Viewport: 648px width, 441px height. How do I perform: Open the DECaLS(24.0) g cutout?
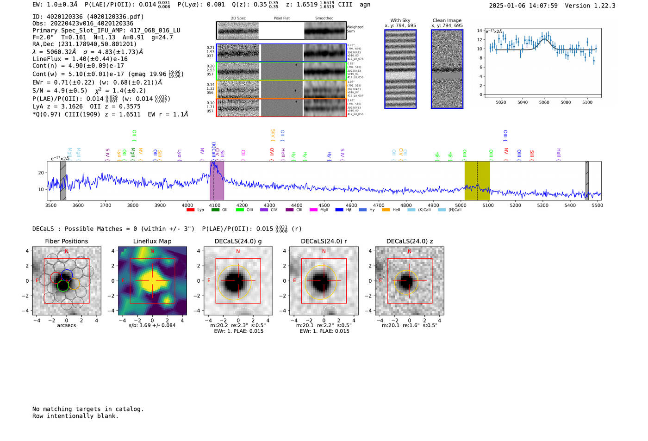pyautogui.click(x=238, y=280)
